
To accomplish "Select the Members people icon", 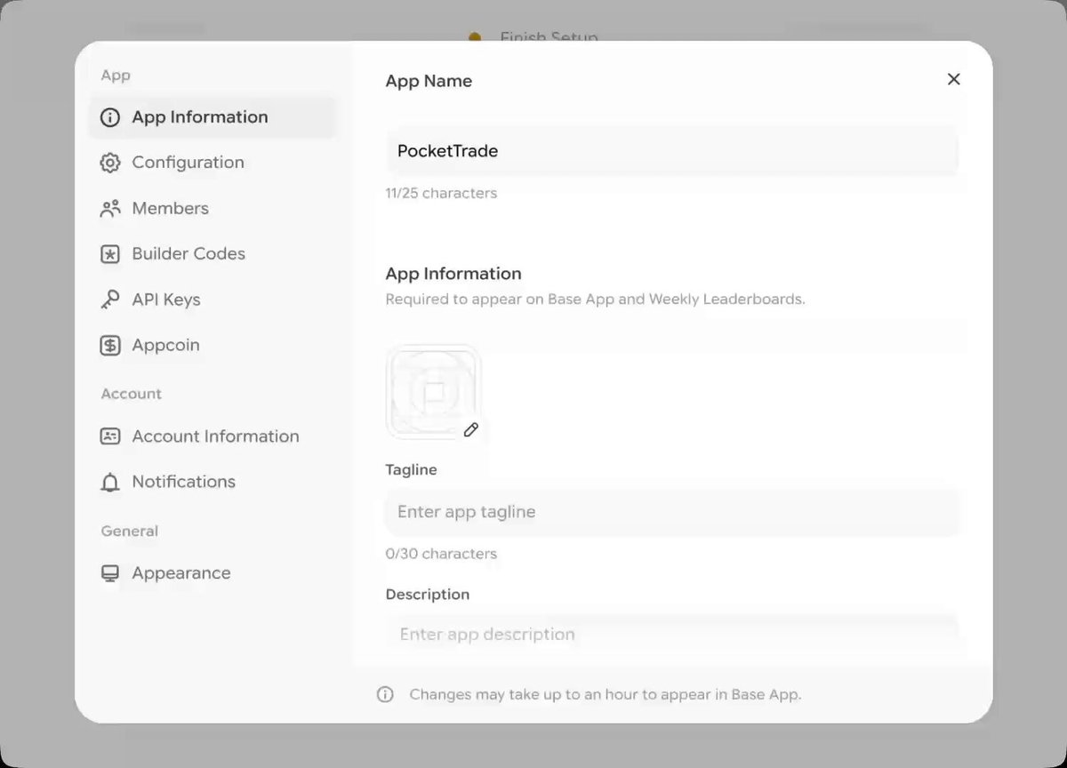I will [110, 209].
